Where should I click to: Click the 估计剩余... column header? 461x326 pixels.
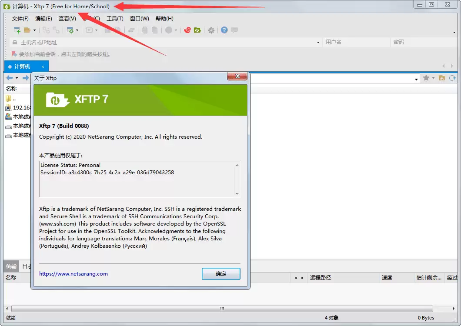[429, 277]
